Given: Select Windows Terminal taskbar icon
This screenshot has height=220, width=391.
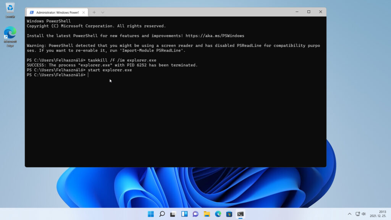Looking at the screenshot, I should [241, 214].
